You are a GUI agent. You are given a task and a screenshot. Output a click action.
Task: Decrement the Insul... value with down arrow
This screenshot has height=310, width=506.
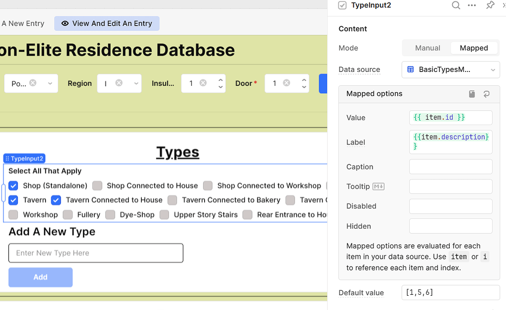tap(221, 87)
